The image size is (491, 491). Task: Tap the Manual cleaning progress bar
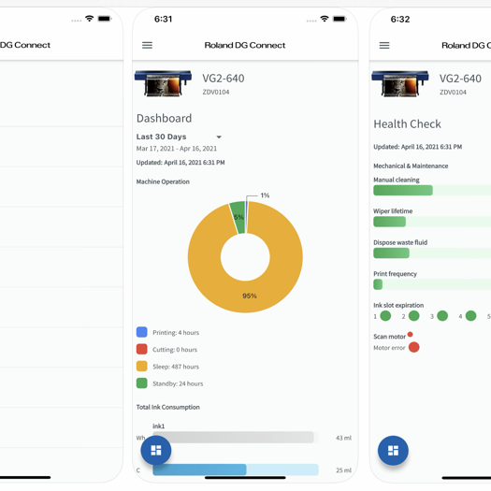(x=432, y=191)
